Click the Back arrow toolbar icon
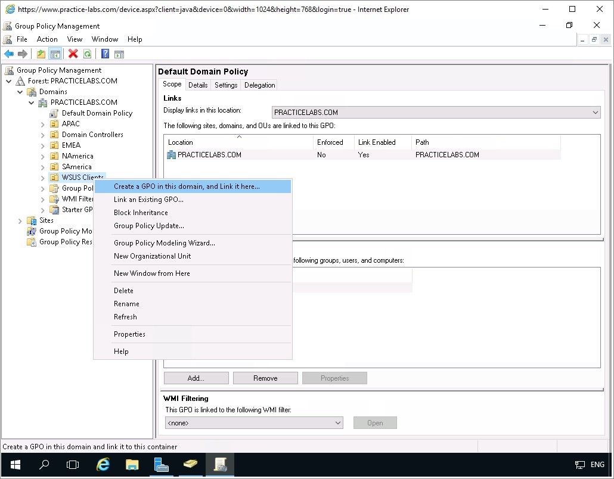This screenshot has height=479, width=614. click(x=9, y=54)
